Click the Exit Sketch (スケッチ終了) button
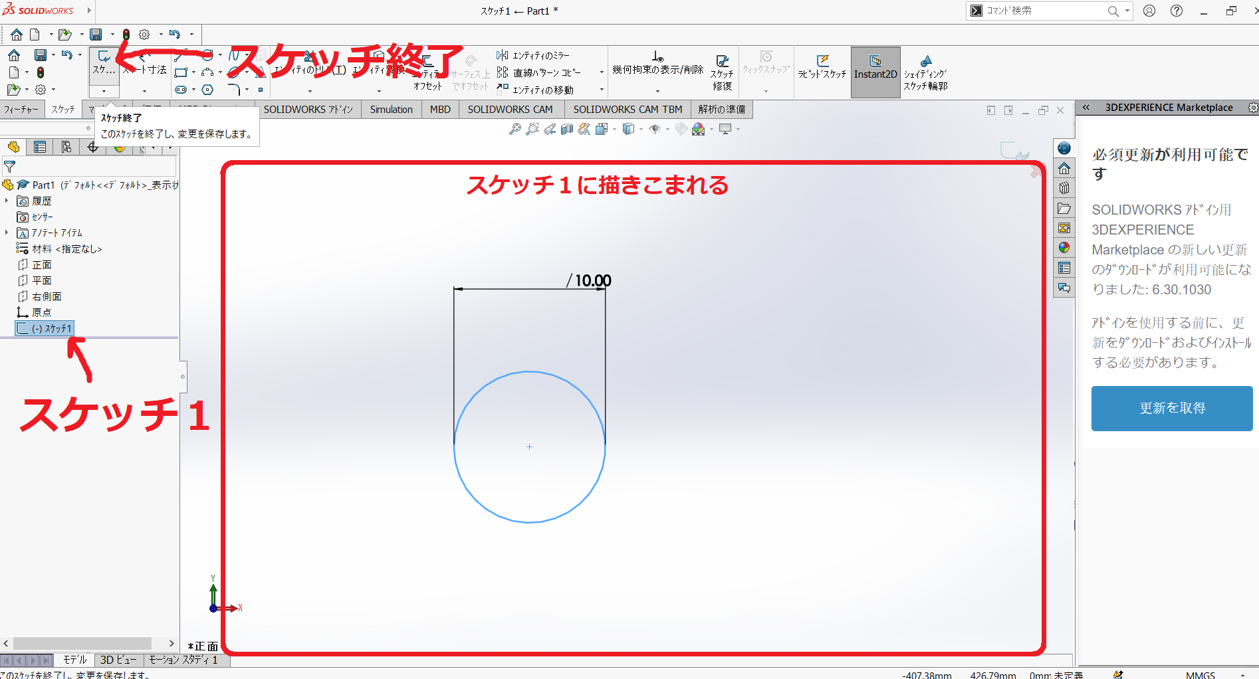Screen dimensions: 1259x679 [104, 64]
